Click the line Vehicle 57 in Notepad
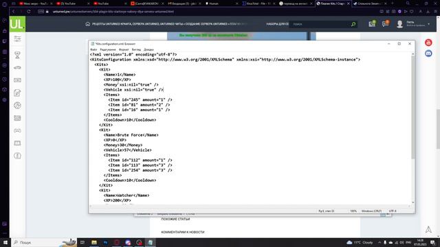 127,150
